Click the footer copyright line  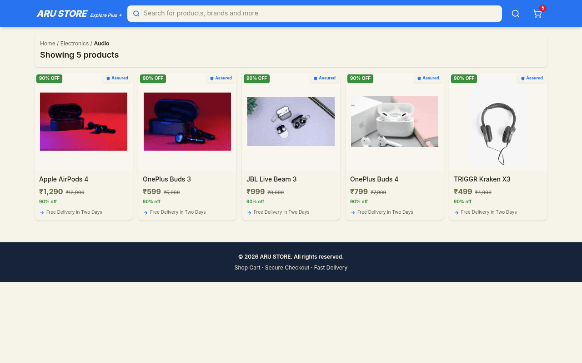point(291,257)
